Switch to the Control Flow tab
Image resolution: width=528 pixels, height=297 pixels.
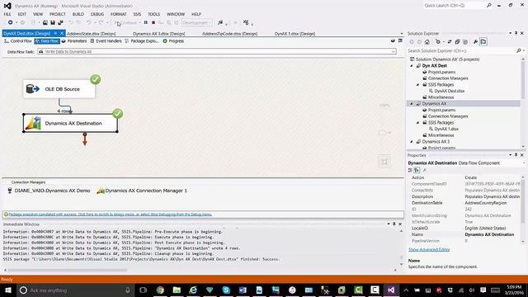pyautogui.click(x=18, y=41)
